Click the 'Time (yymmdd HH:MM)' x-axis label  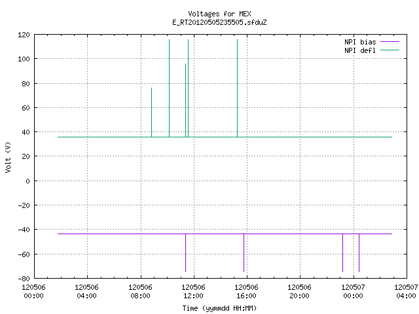point(219,308)
